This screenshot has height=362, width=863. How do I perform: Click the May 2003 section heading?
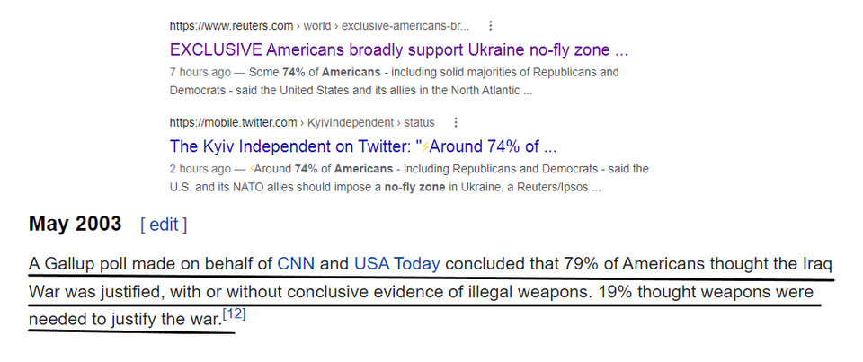tap(75, 224)
